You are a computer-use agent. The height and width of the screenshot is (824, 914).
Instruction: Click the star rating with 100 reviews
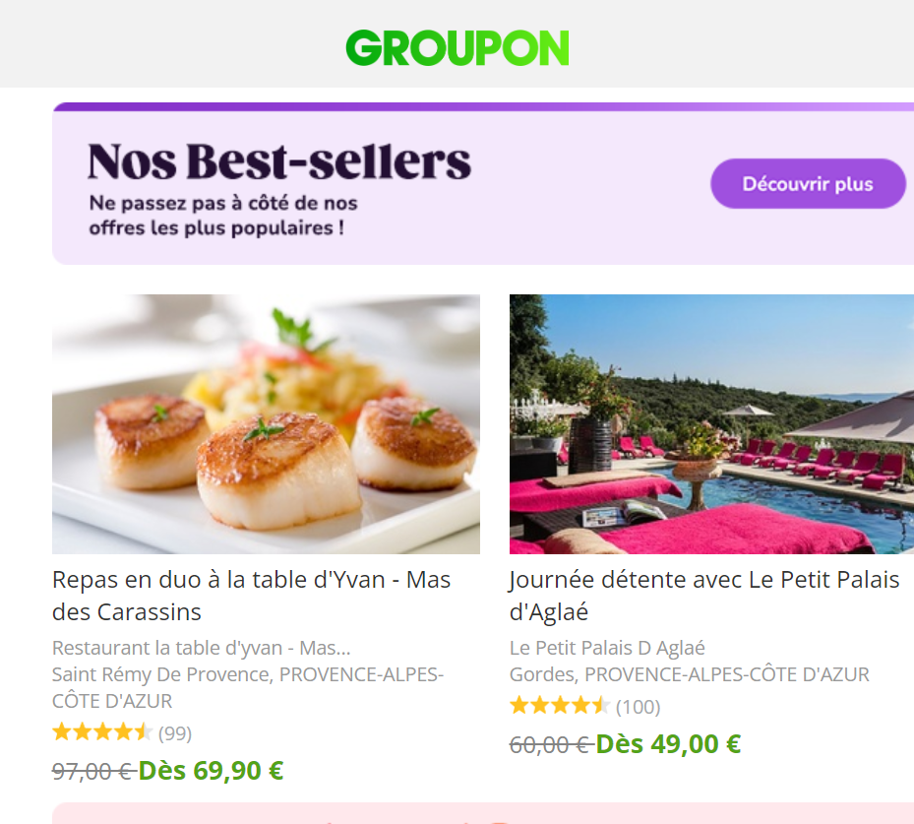click(560, 706)
